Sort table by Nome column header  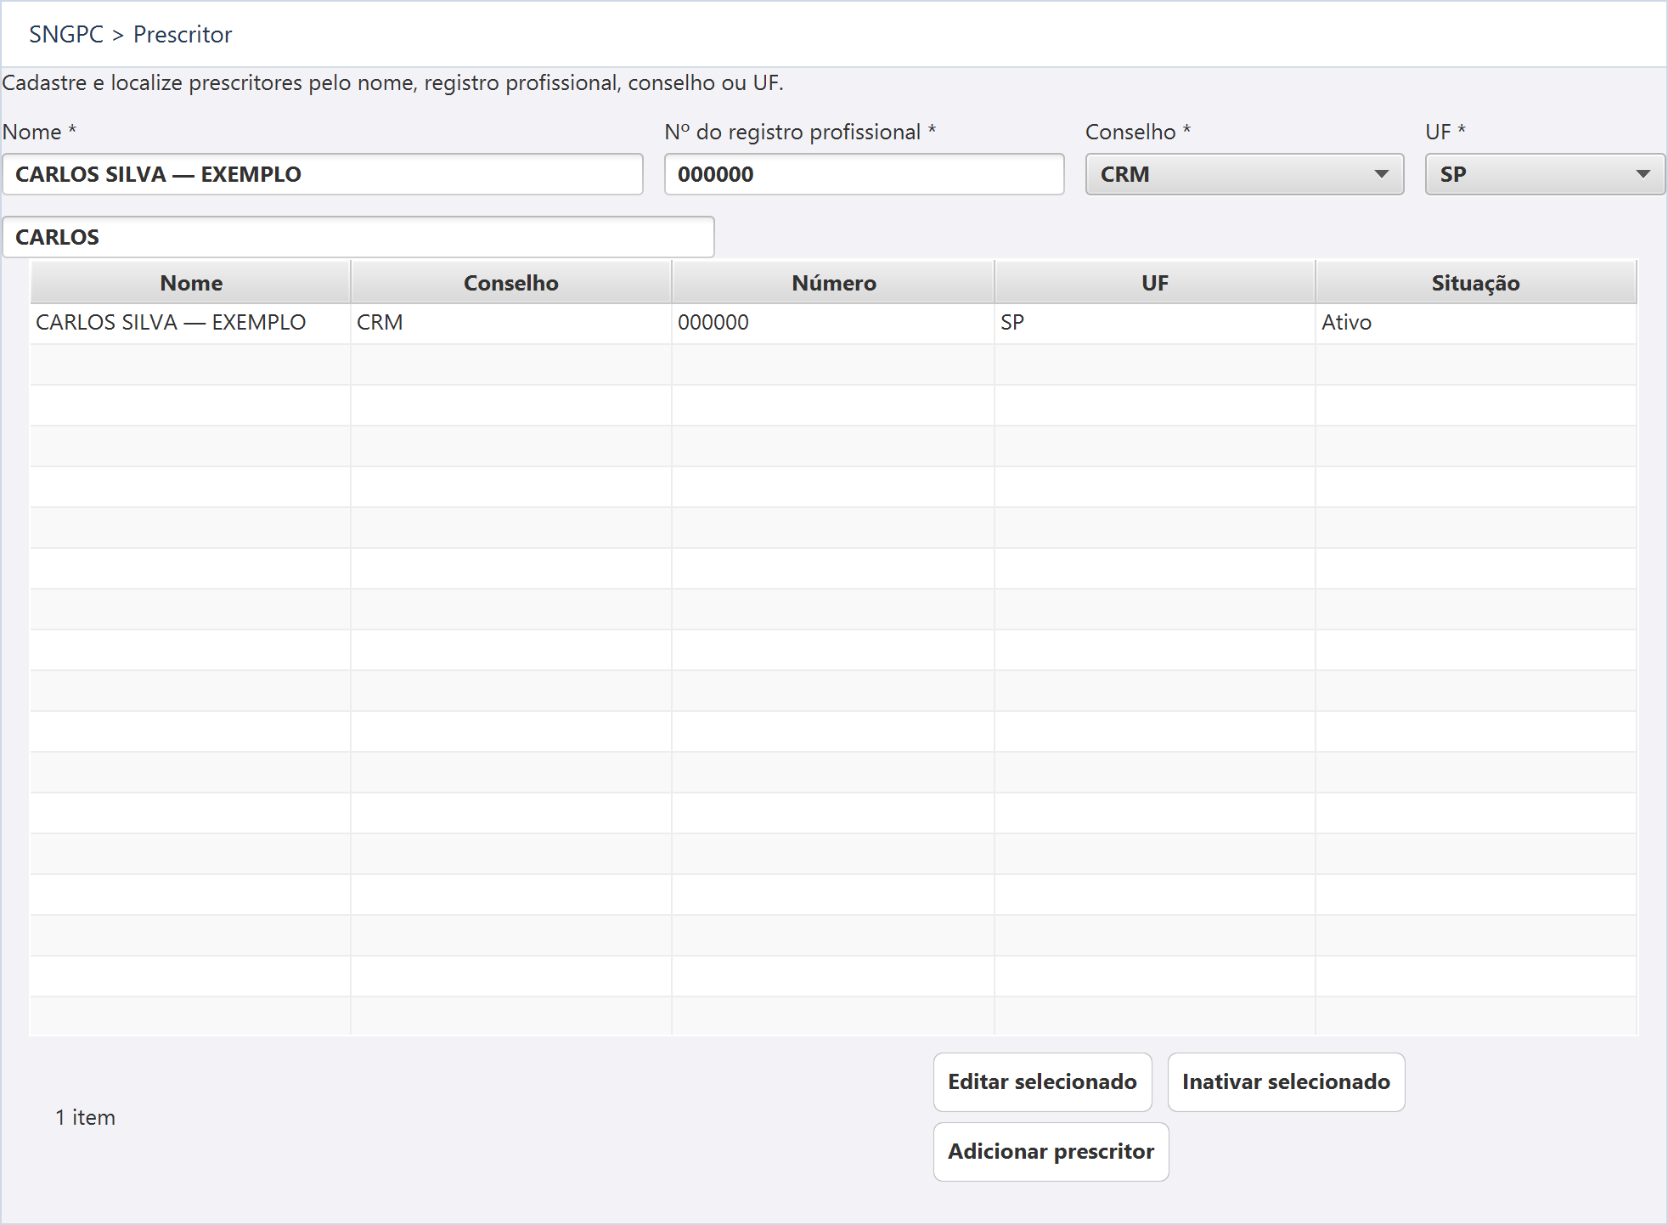click(191, 283)
